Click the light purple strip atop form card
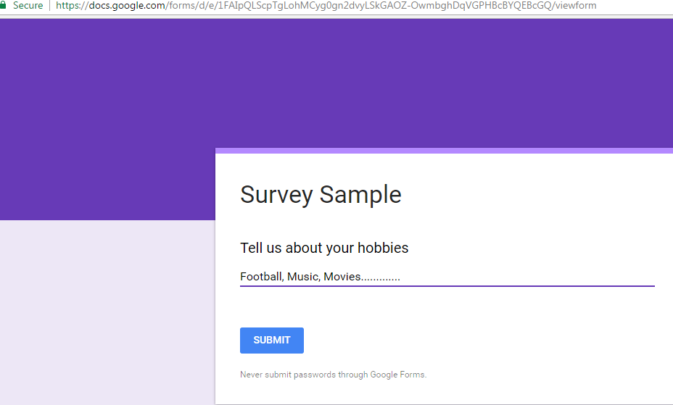 tap(444, 151)
